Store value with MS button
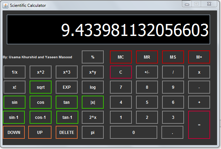This screenshot has width=221, height=149. tap(173, 57)
